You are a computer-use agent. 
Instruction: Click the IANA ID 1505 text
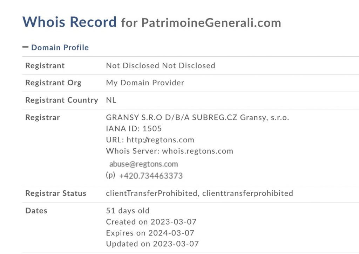[x=134, y=129]
